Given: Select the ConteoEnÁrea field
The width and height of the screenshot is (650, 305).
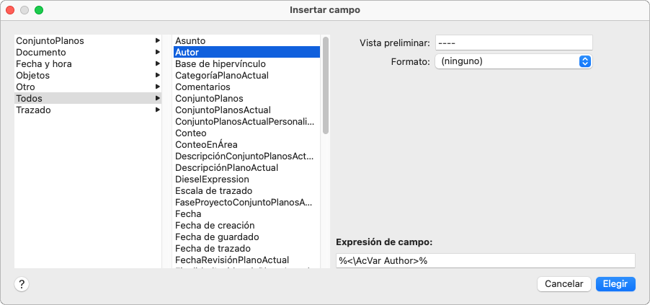Looking at the screenshot, I should pyautogui.click(x=206, y=144).
